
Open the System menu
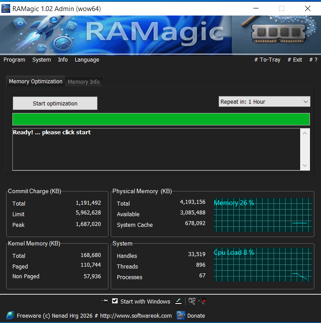[41, 60]
